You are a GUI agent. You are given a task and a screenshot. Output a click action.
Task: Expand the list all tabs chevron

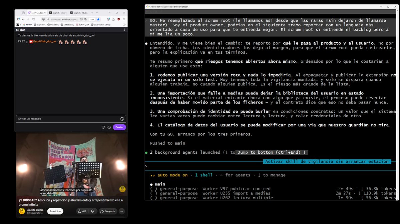pos(97,13)
